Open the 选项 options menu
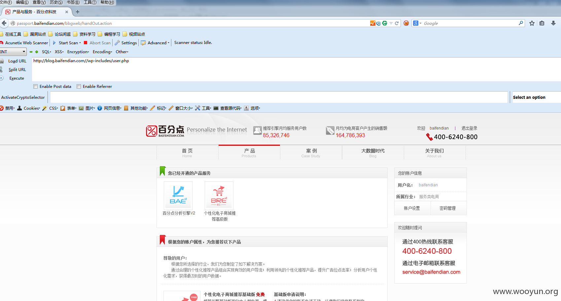The width and height of the screenshot is (561, 301). 252,108
